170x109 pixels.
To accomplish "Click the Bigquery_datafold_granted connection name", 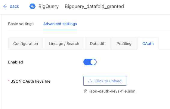I will point(94,7).
